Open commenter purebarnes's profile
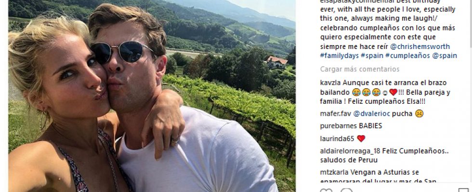The height and width of the screenshot is (192, 472). coord(335,126)
